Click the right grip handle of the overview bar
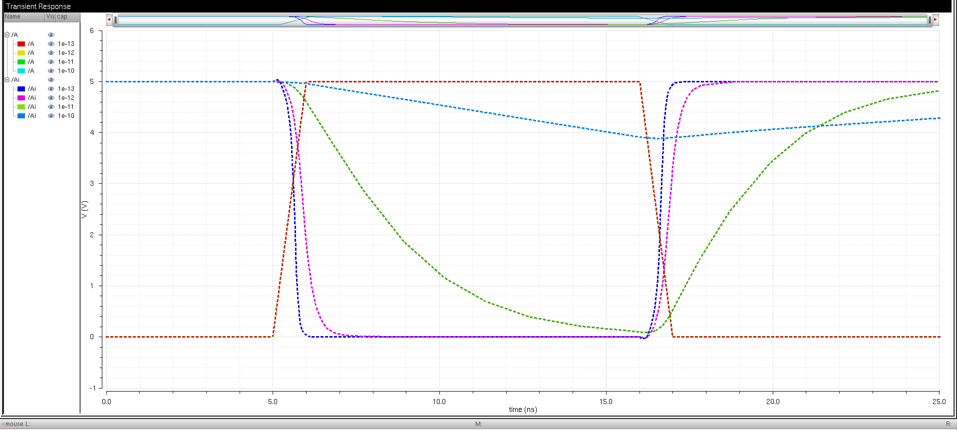This screenshot has height=430, width=957. [x=929, y=20]
